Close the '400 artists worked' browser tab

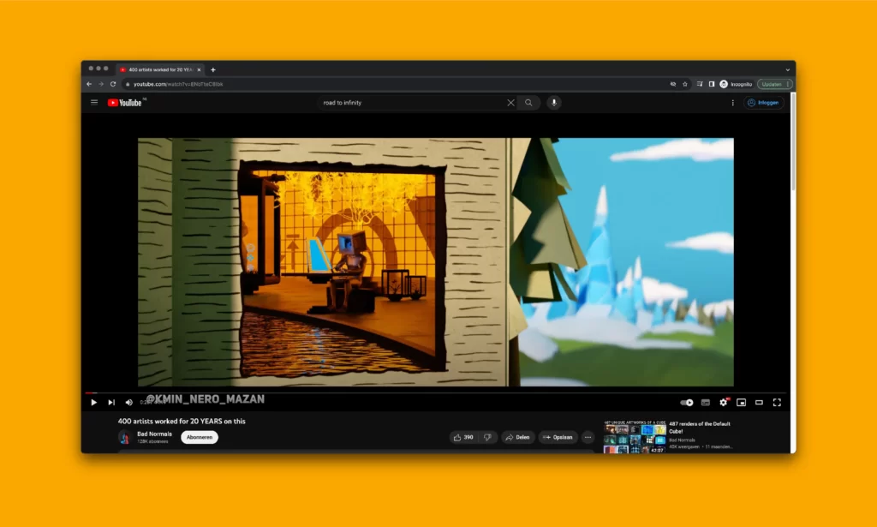point(199,70)
